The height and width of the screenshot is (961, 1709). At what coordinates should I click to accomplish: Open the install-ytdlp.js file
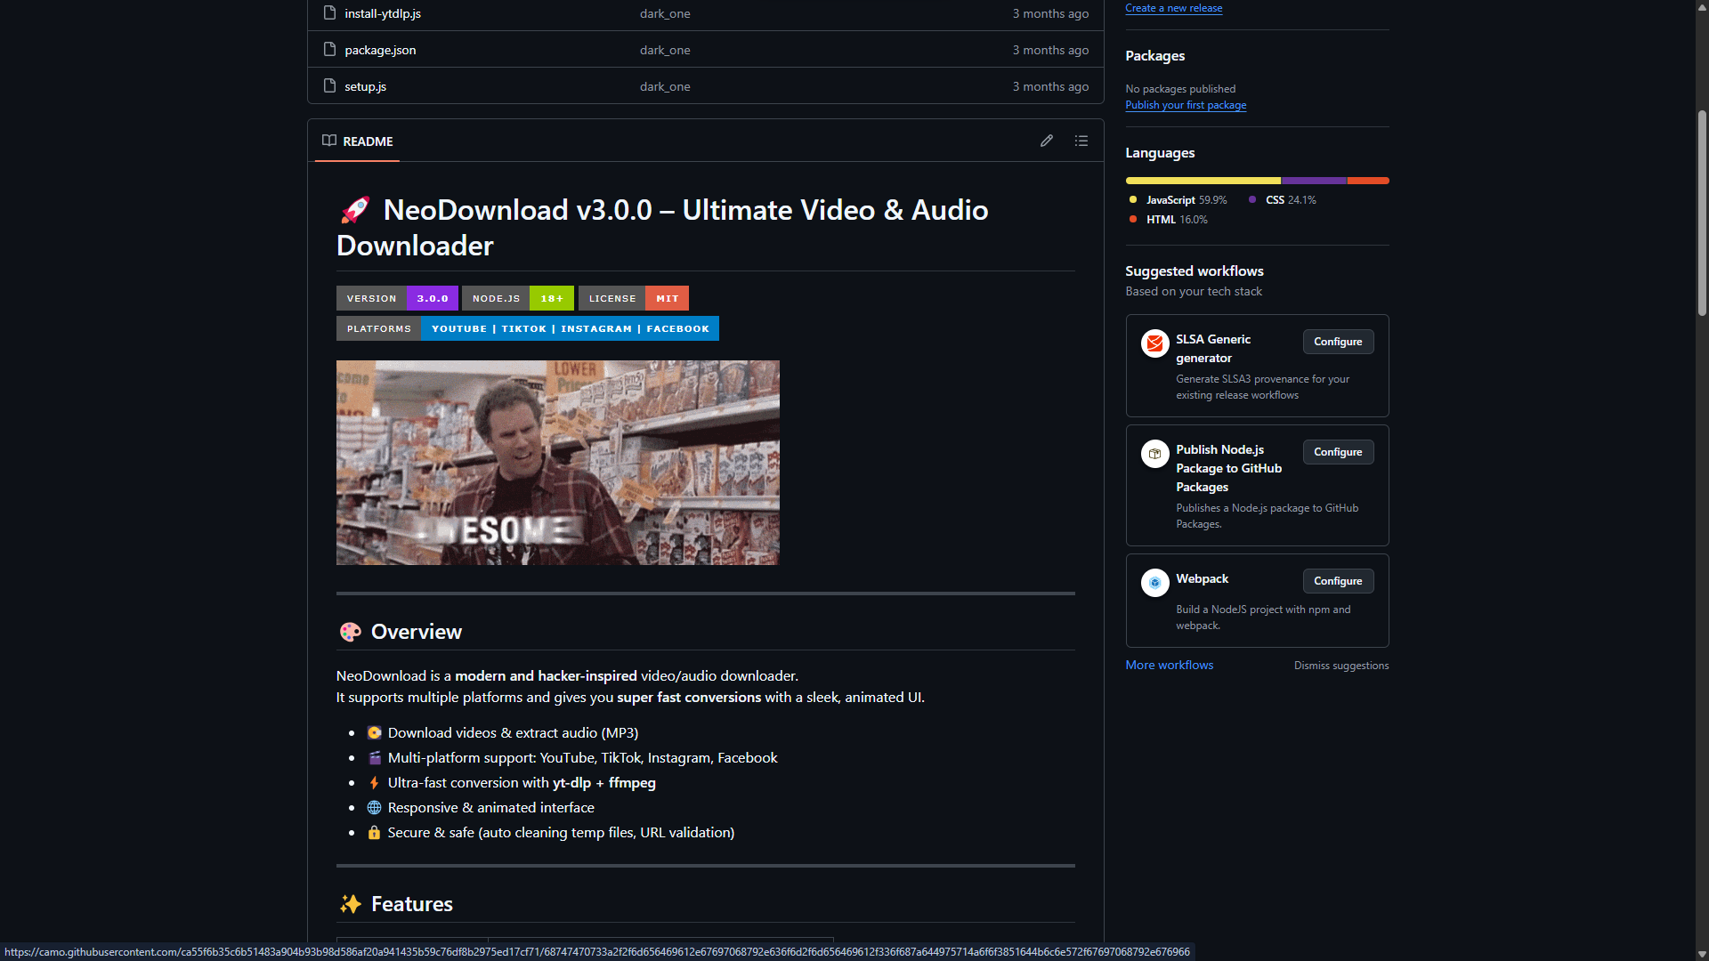(x=383, y=13)
